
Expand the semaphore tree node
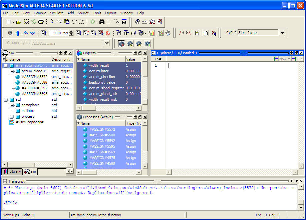(12, 105)
